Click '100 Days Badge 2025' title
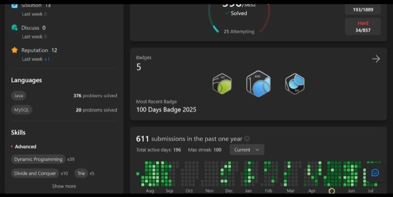The width and height of the screenshot is (393, 197). [x=166, y=109]
